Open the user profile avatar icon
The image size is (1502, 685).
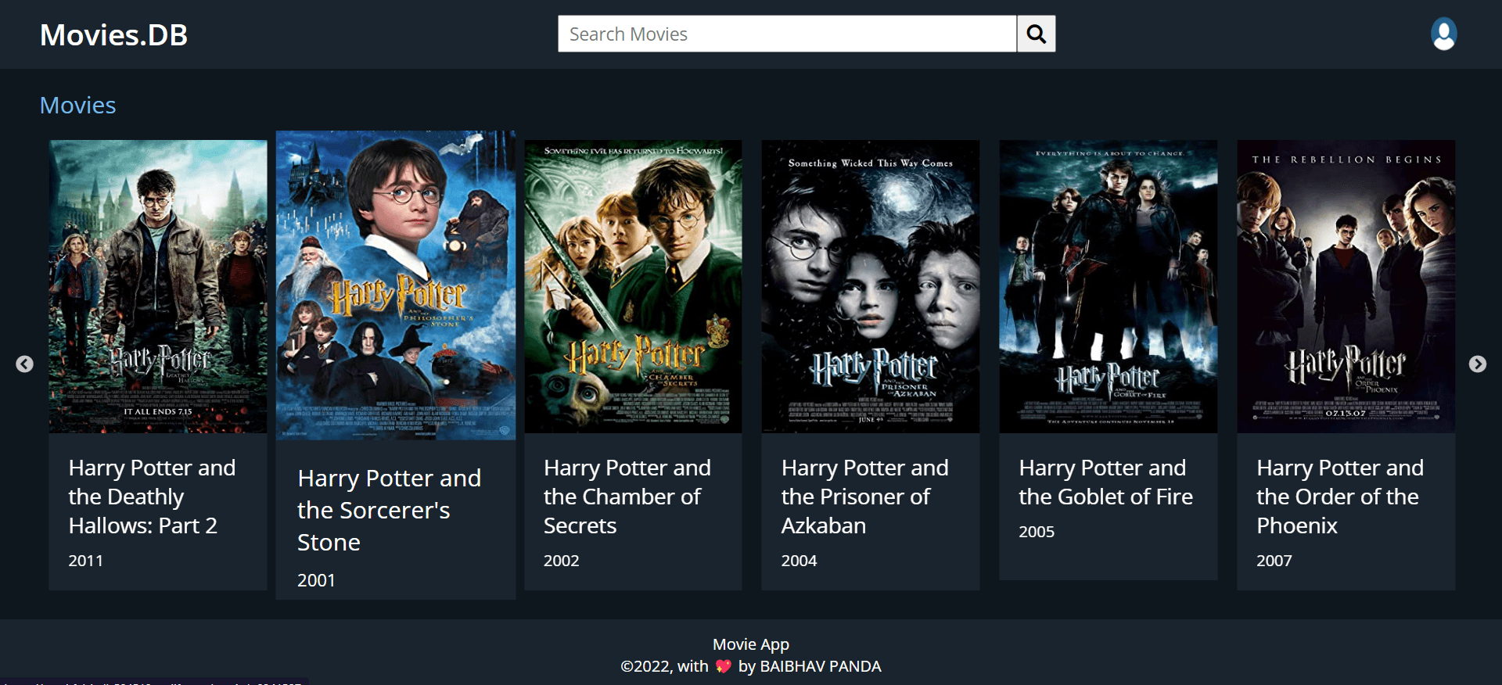pos(1443,34)
